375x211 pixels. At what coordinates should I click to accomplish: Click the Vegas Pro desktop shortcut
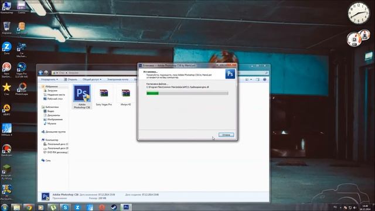(x=22, y=70)
